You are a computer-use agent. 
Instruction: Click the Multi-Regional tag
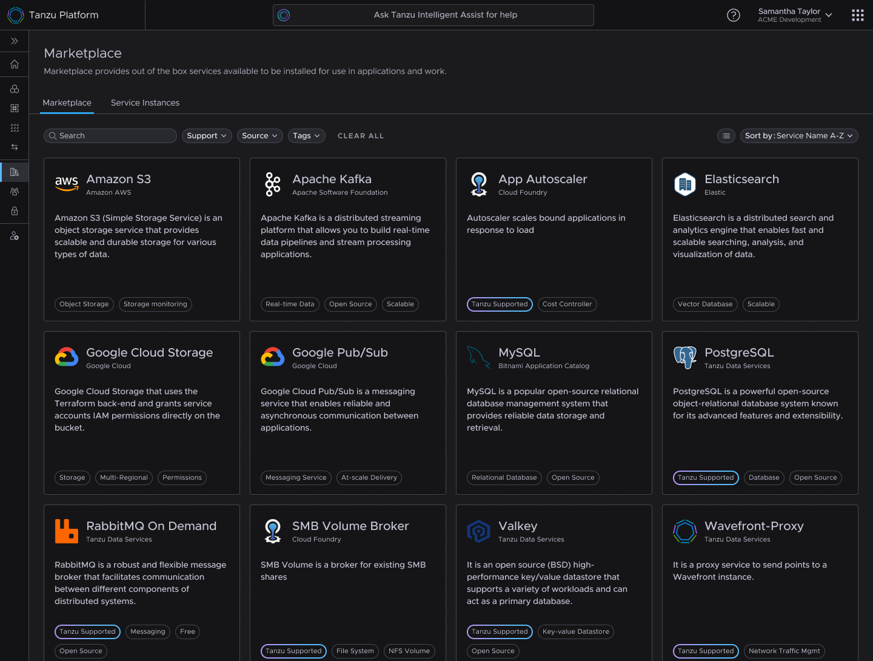point(124,478)
